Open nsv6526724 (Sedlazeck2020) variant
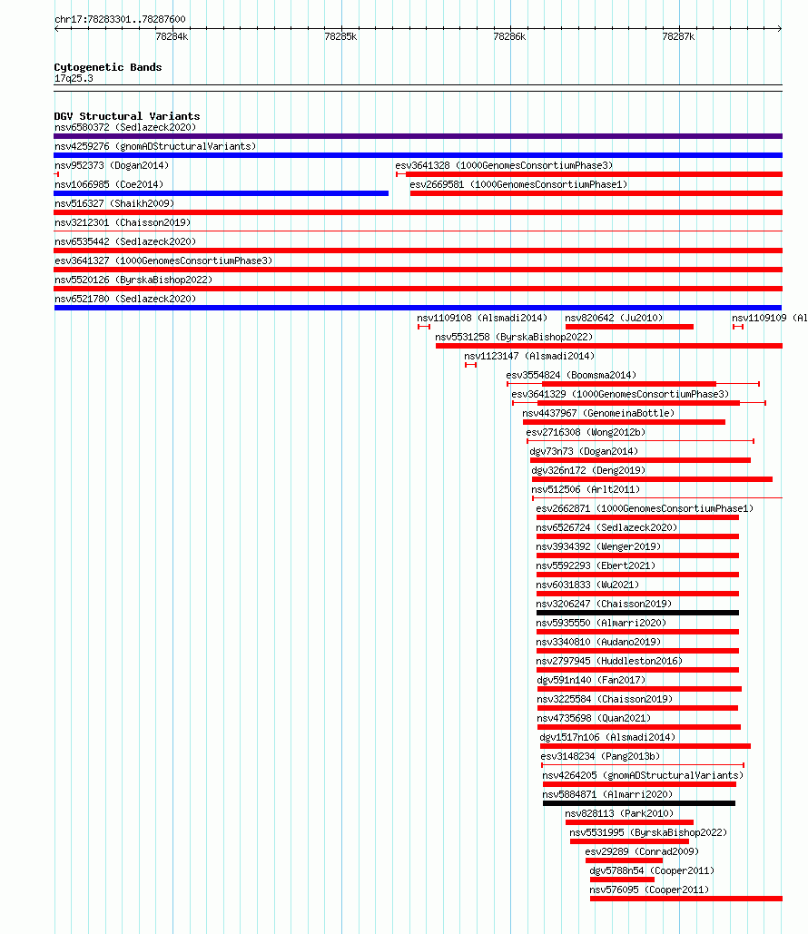 [606, 527]
